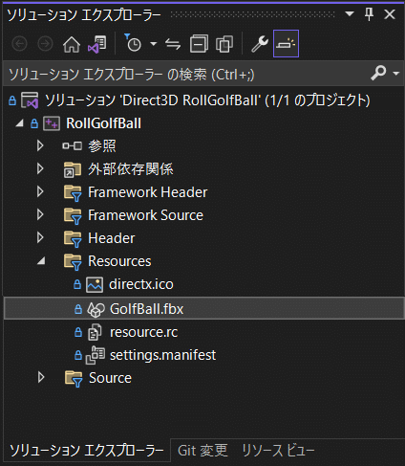
Task: Collapse the Resources folder
Action: (41, 261)
